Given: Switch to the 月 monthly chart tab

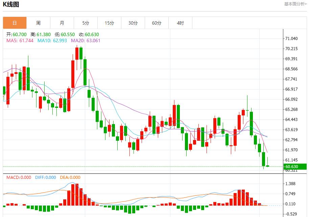Looking at the screenshot, I should pyautogui.click(x=62, y=23).
